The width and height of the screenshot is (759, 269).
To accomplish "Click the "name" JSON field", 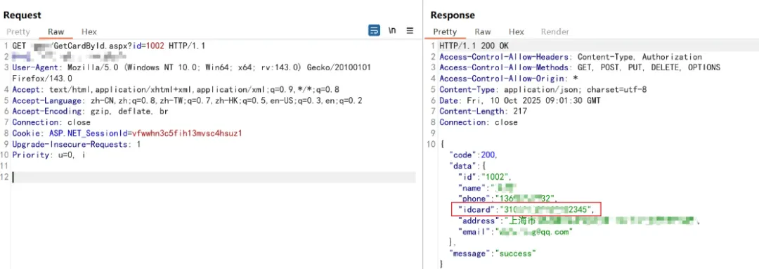I will tap(488, 188).
